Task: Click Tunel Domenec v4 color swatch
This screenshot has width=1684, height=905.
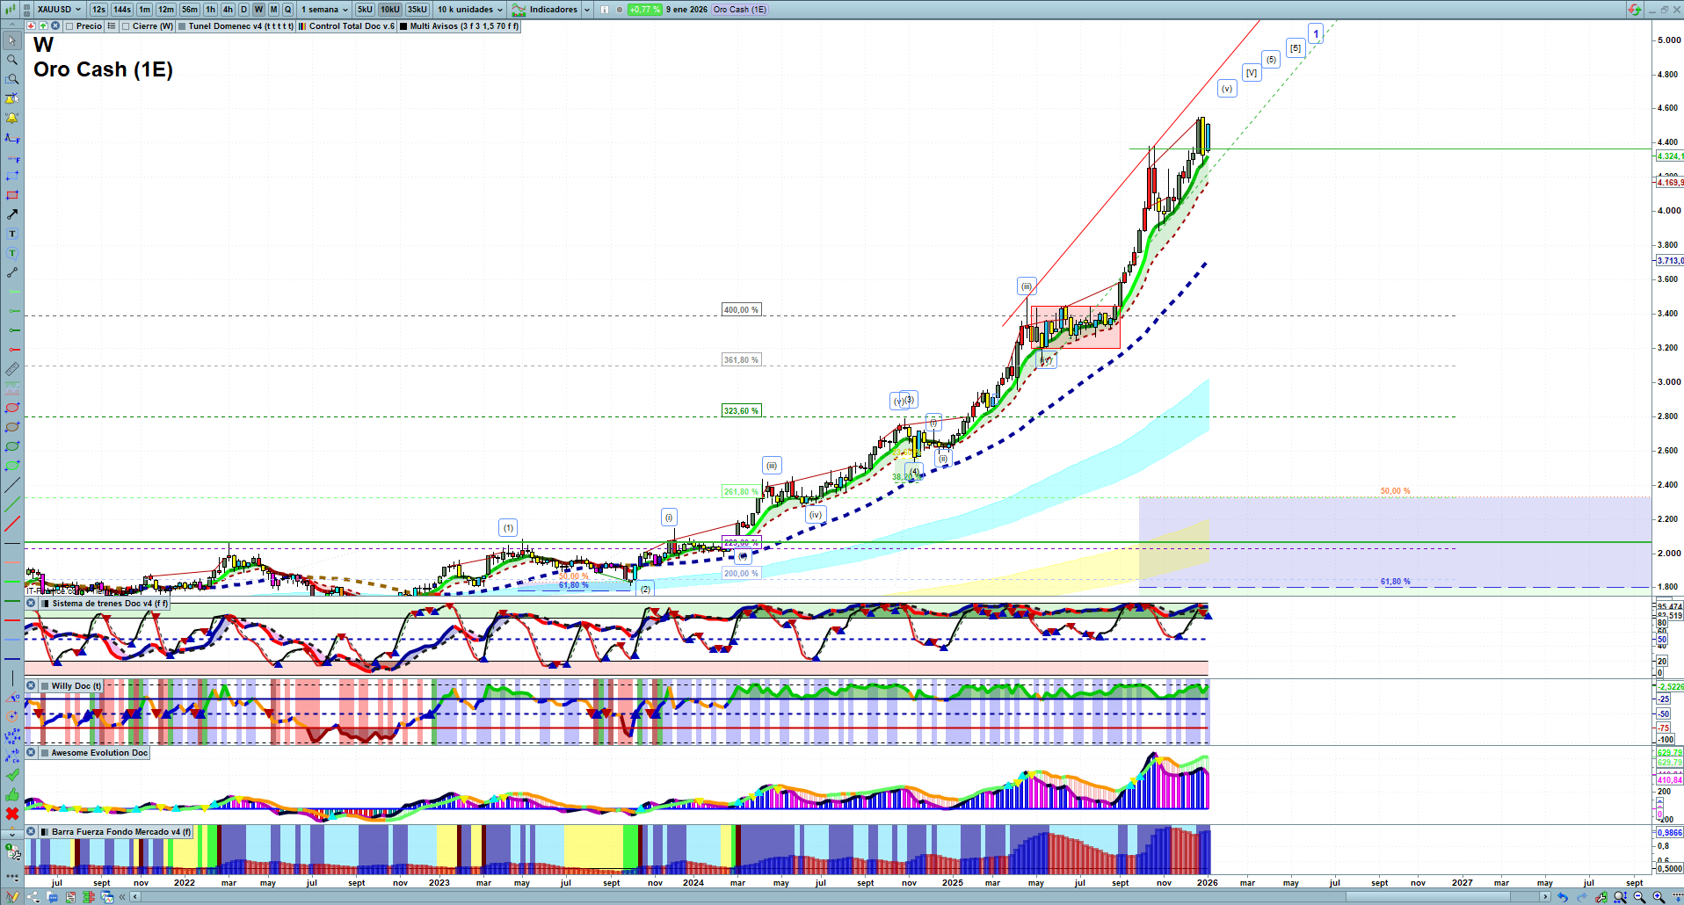Action: (x=182, y=26)
